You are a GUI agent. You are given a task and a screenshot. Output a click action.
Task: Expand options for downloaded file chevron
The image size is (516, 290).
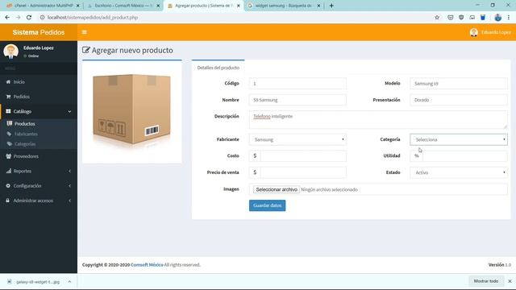click(x=69, y=282)
